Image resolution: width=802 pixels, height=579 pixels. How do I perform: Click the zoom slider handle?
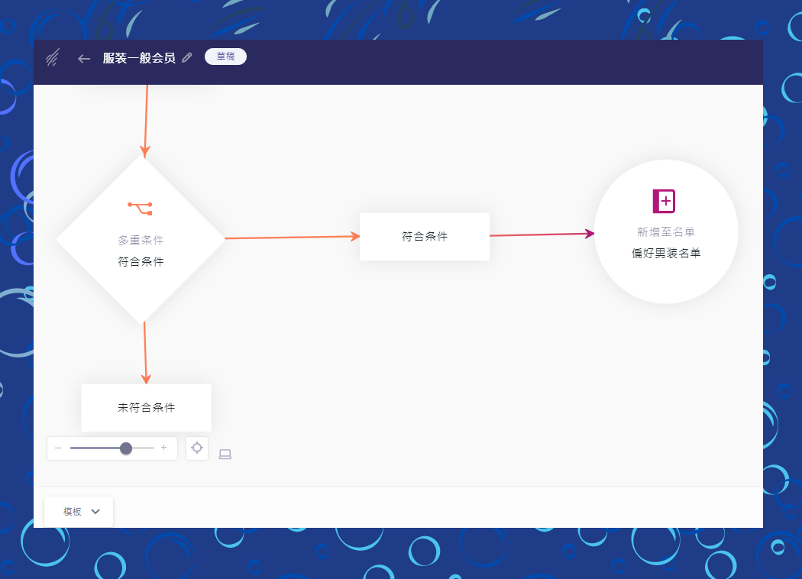tap(126, 448)
